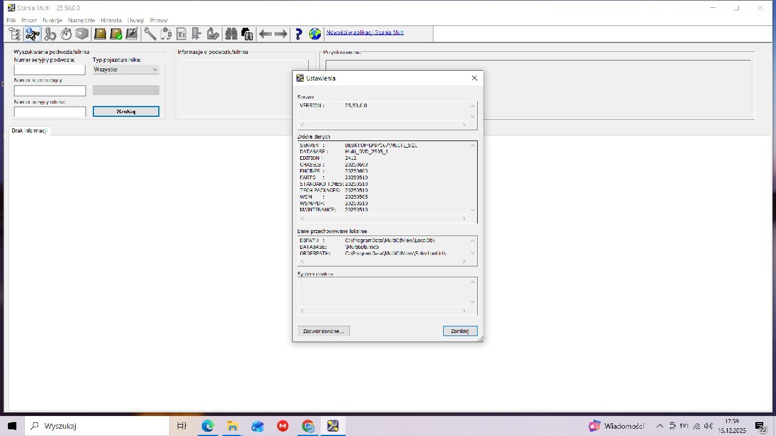Click the right arrow of Serwer horizontal scrollbar
This screenshot has height=436, width=776.
click(x=464, y=125)
